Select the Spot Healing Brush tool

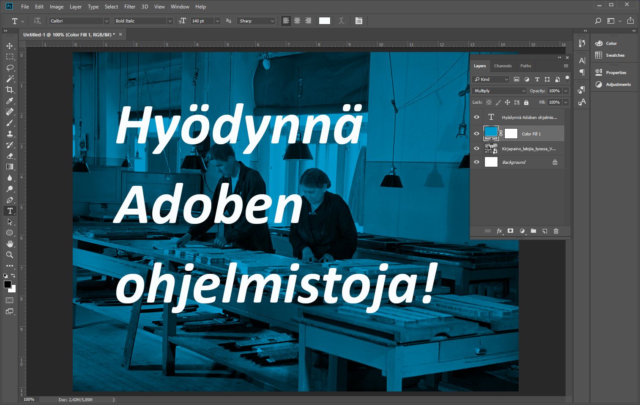pyautogui.click(x=10, y=112)
